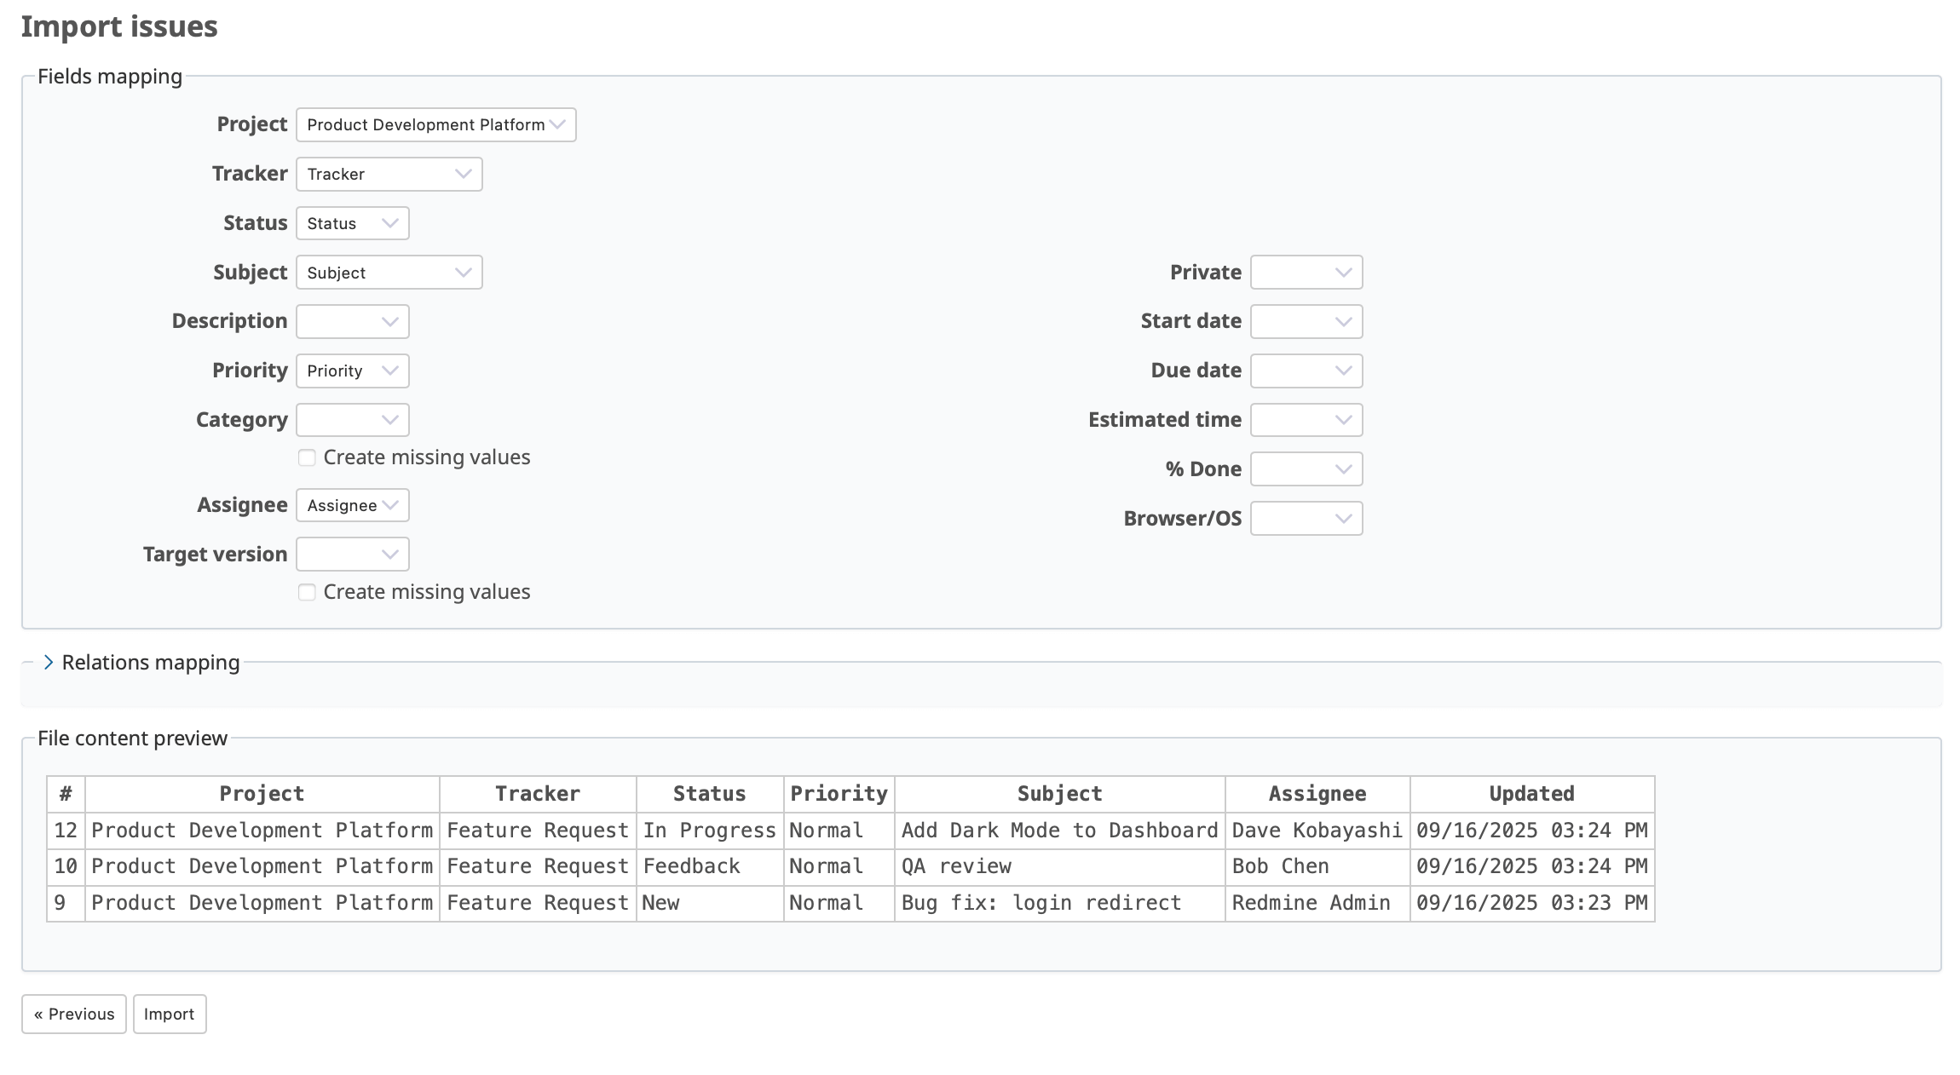Viewport: 1960px width, 1075px height.
Task: Open the Target version mapping dropdown
Action: [352, 555]
